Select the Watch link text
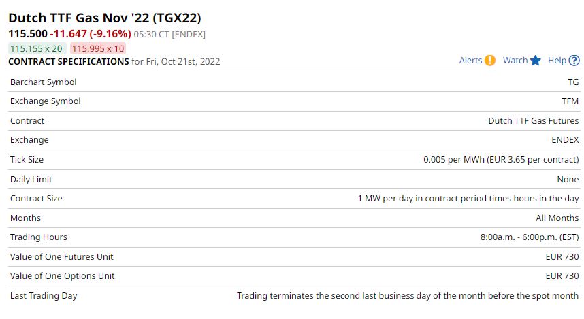Screen dimensions: 584x319 (x=515, y=61)
